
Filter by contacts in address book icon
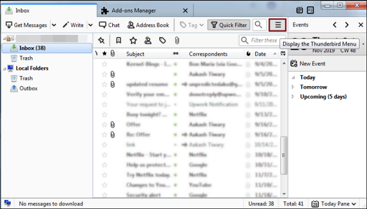tap(148, 40)
